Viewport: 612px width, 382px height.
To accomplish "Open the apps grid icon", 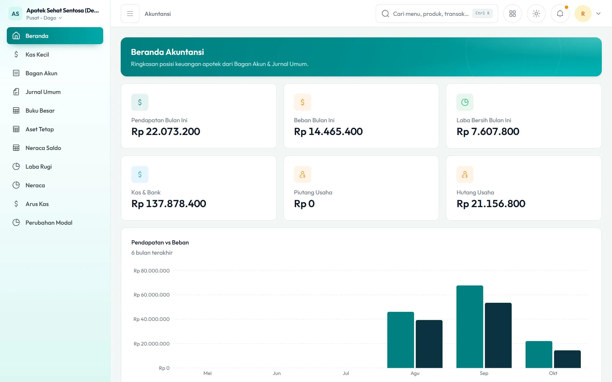I will click(x=513, y=14).
